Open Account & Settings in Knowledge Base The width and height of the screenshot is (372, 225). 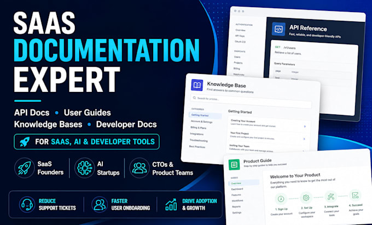(202, 122)
